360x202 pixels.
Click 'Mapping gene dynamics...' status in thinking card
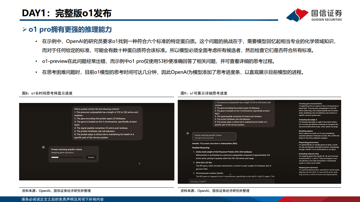[63, 153]
